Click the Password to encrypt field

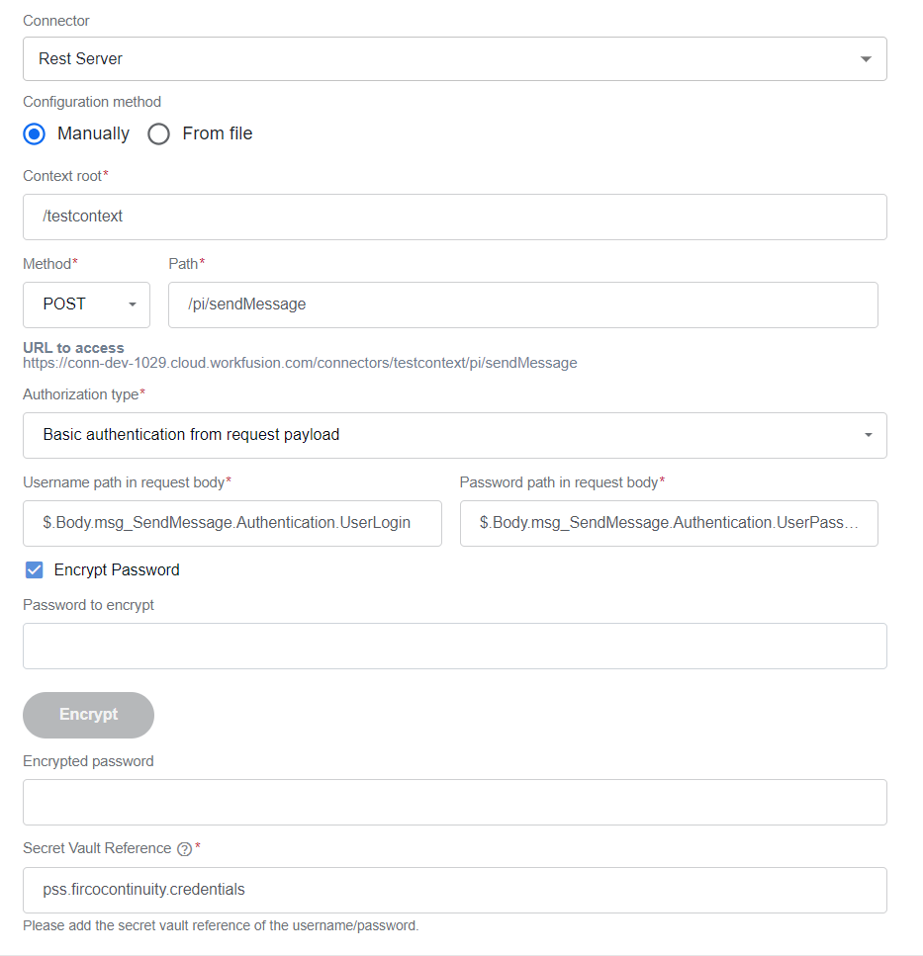(454, 647)
